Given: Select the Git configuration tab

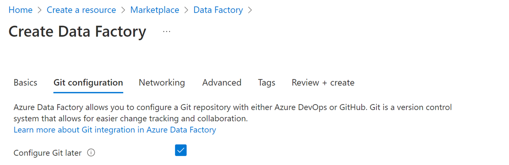Looking at the screenshot, I should click(88, 83).
